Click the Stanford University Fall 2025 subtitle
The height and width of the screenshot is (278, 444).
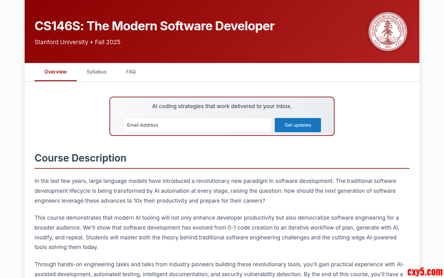click(x=77, y=42)
